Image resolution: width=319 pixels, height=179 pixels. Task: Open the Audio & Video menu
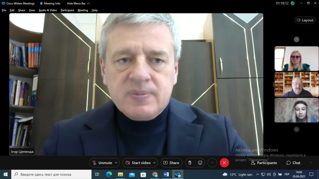[48, 10]
